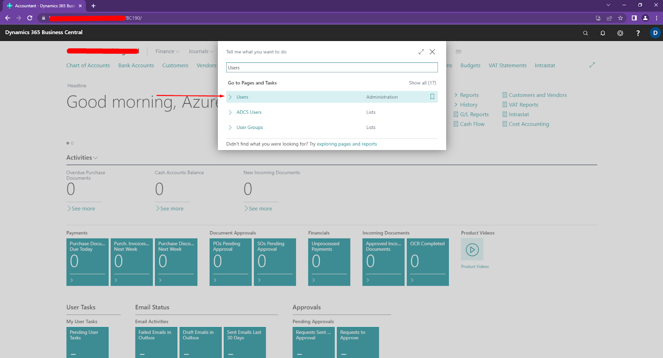Open the settings gear icon
The width and height of the screenshot is (663, 358).
[x=620, y=33]
